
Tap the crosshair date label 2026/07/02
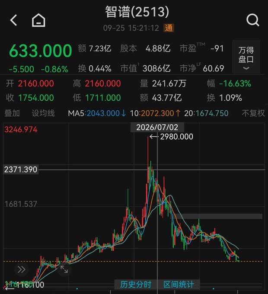pos(157,127)
